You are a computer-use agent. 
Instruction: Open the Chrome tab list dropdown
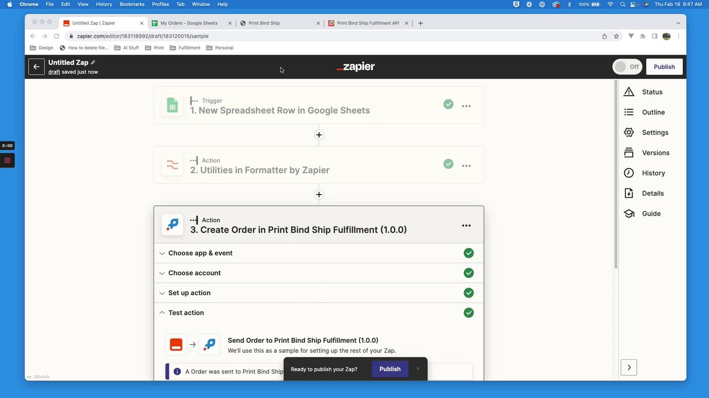tap(678, 23)
